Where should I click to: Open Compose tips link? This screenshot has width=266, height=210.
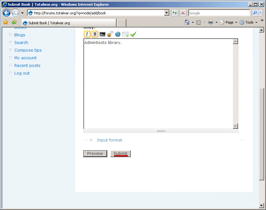[x=28, y=50]
